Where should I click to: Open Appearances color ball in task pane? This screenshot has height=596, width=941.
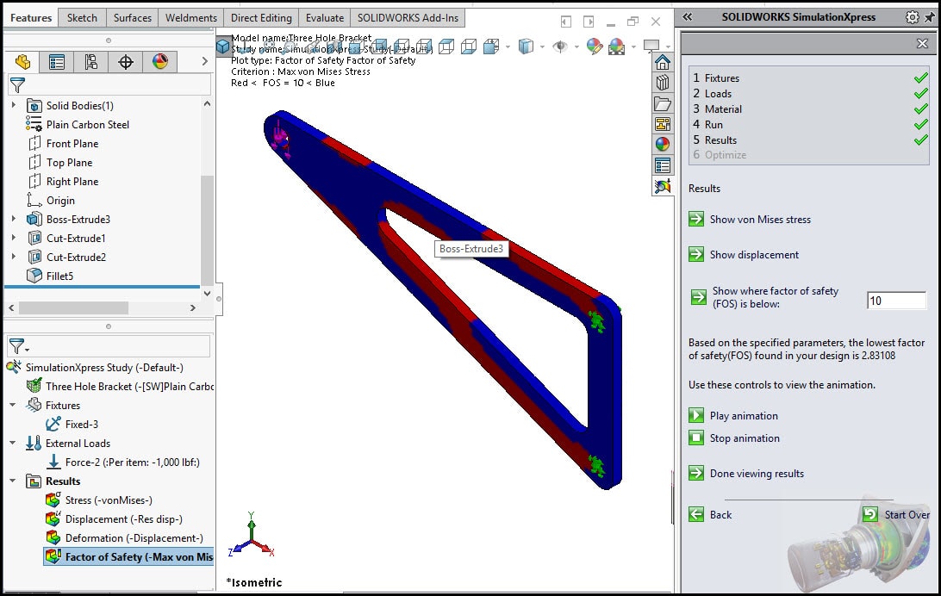tap(663, 145)
